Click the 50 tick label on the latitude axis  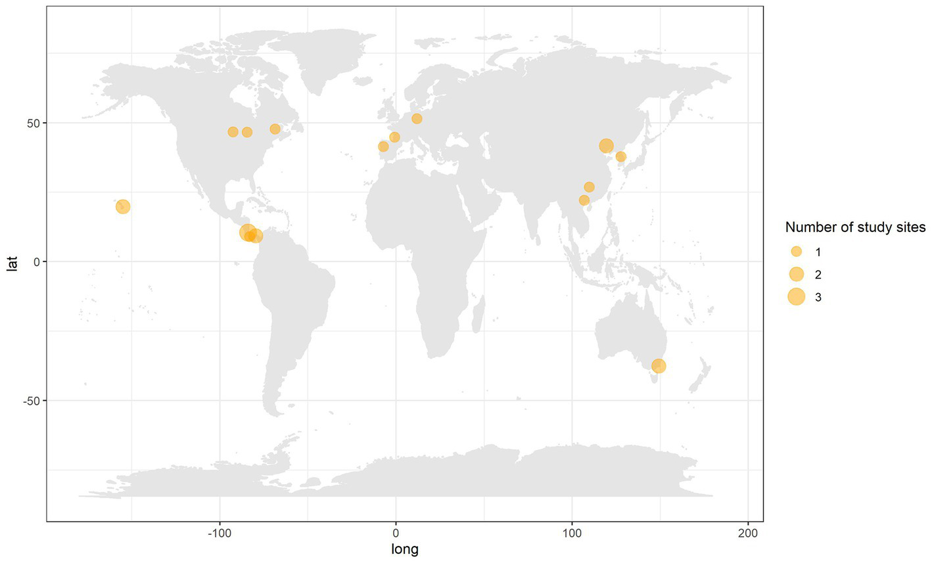(33, 123)
